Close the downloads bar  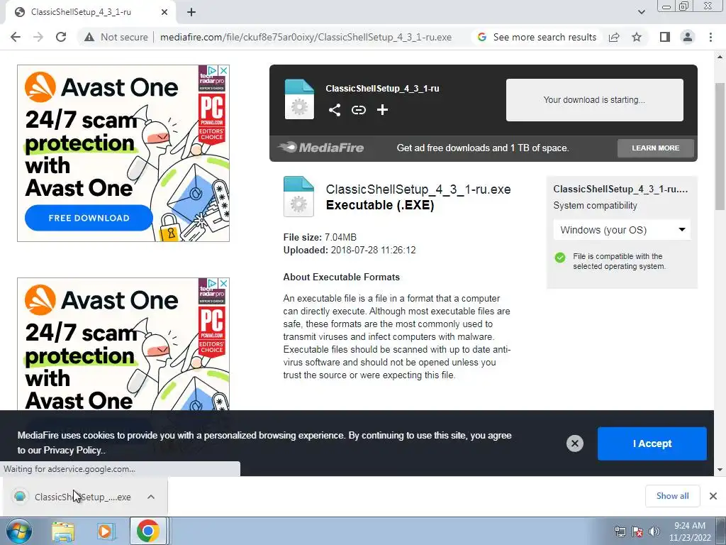(713, 496)
